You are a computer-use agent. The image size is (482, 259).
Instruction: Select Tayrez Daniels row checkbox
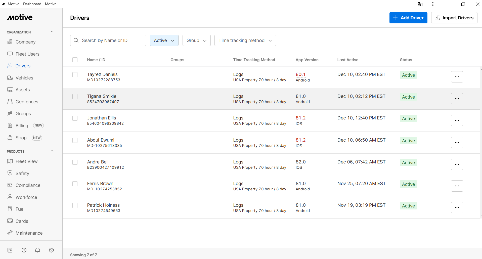75,75
